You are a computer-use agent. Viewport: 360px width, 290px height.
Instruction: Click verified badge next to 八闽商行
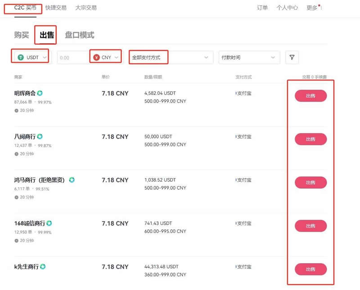tap(40, 137)
